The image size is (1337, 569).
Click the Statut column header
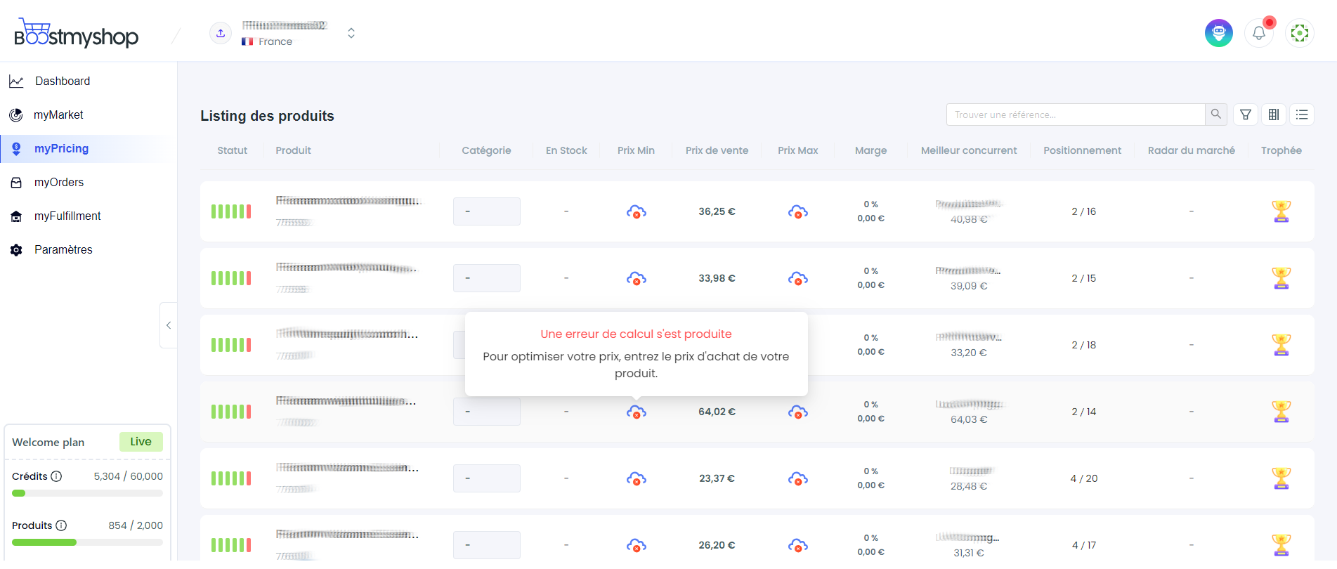click(233, 150)
